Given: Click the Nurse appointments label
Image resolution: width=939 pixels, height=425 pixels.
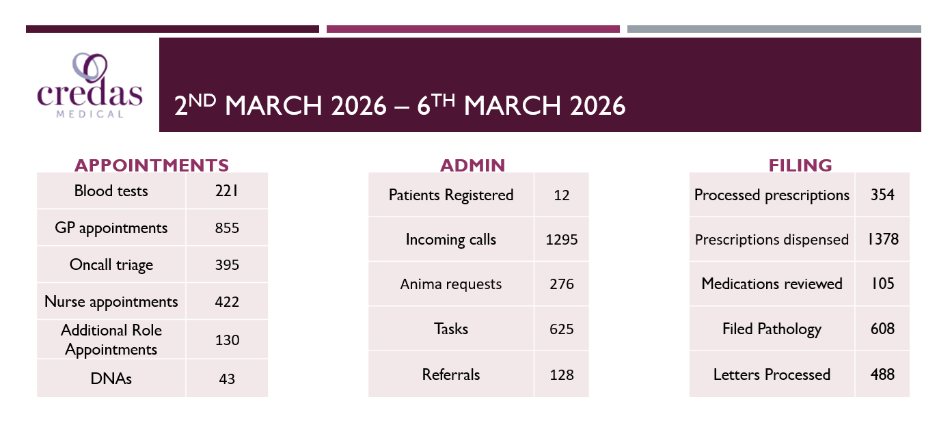Looking at the screenshot, I should [x=111, y=301].
